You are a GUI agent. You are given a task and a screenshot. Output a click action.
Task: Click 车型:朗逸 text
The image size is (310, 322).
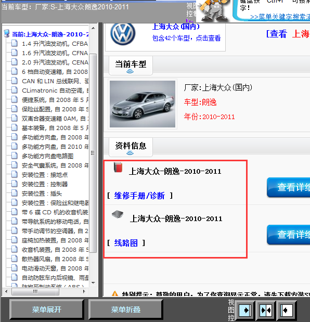(x=200, y=102)
